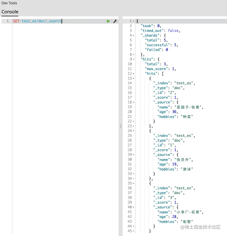Click the fold-end arrow at line 34
The width and height of the screenshot is (227, 236).
tap(134, 179)
